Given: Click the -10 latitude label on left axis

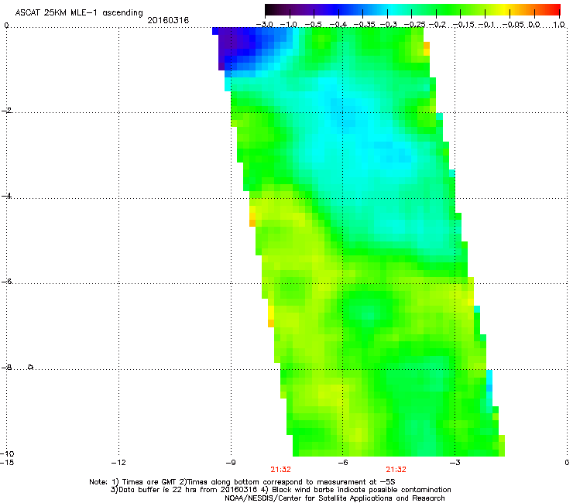Looking at the screenshot, I should tap(7, 453).
